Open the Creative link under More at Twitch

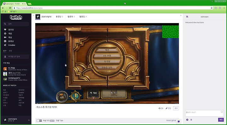coord(21,92)
